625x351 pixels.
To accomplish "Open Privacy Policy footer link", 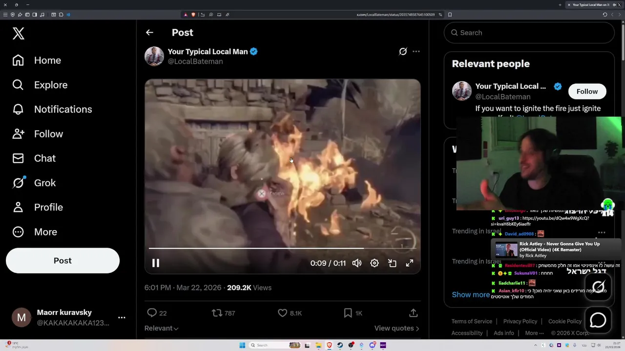I will tap(520, 321).
